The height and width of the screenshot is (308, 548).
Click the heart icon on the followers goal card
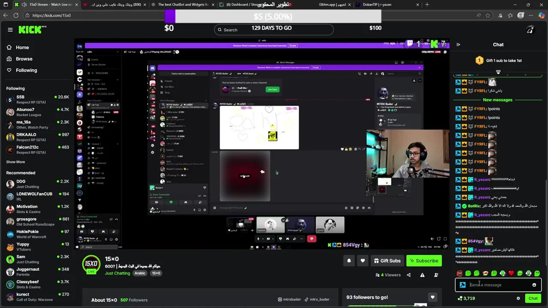pos(432,297)
